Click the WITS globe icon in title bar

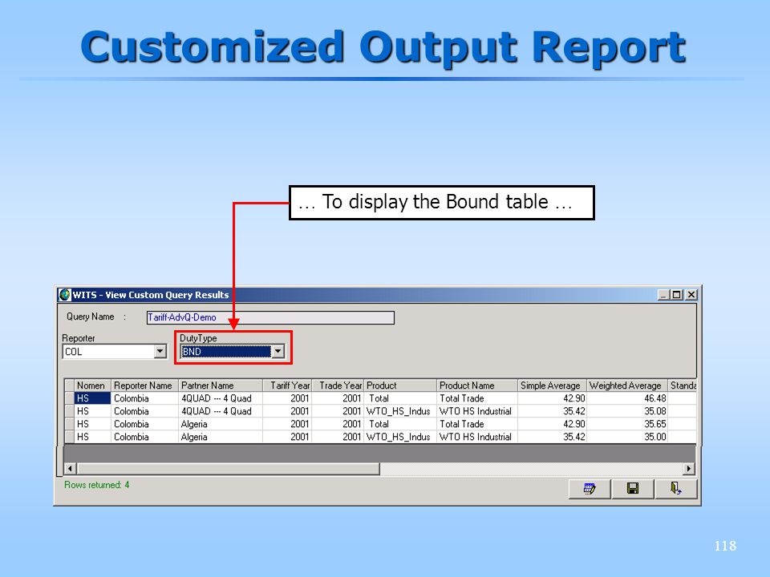(64, 295)
